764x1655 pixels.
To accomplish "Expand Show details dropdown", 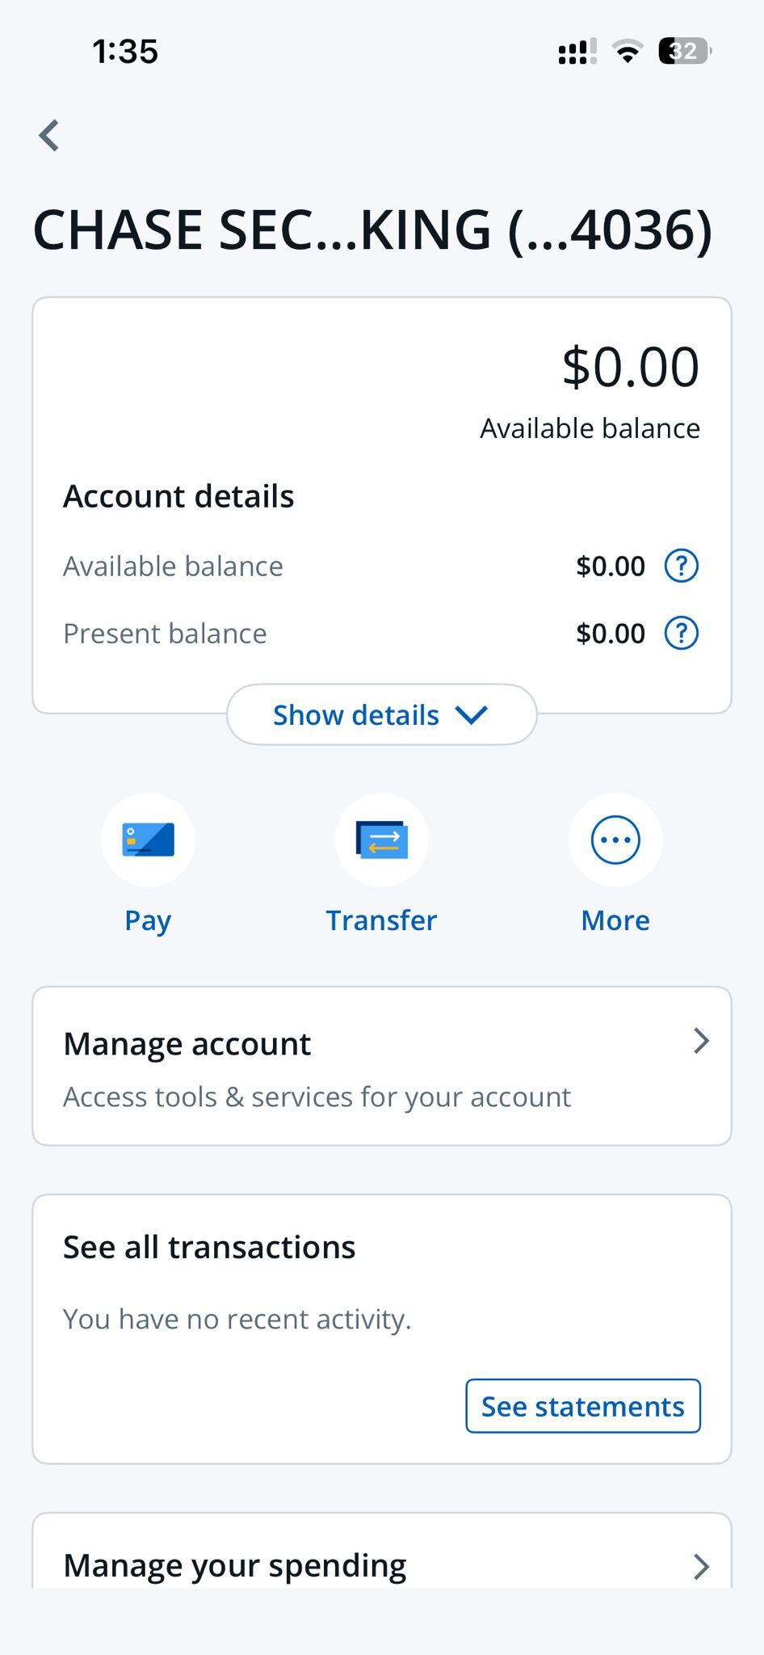I will [381, 715].
